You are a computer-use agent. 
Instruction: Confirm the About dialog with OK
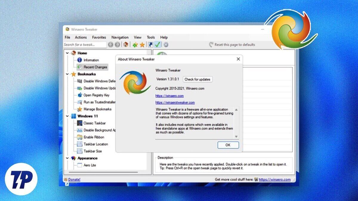point(228,145)
